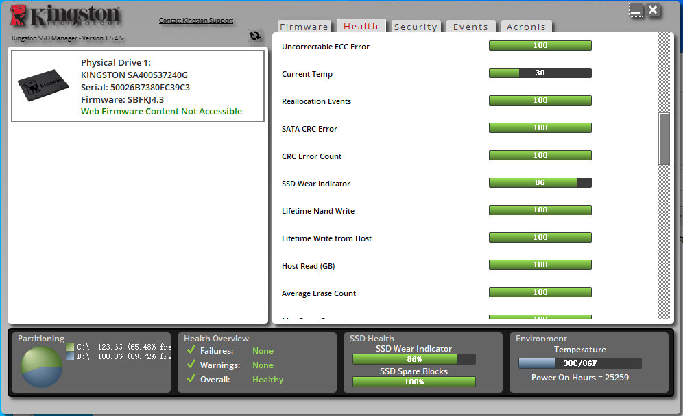Click the refresh drives icon
683x416 pixels.
click(x=254, y=35)
